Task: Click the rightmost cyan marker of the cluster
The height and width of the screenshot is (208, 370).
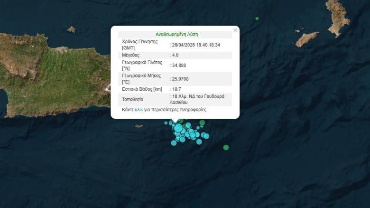Action: [x=206, y=136]
